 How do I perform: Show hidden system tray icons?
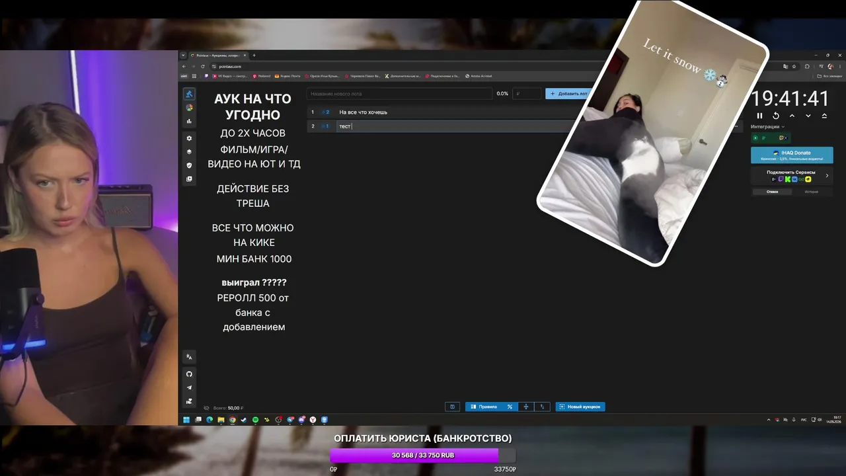(769, 420)
